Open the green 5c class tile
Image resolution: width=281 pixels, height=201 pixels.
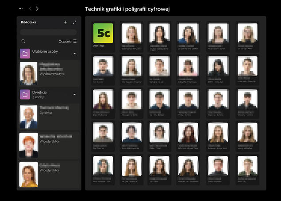click(x=103, y=33)
